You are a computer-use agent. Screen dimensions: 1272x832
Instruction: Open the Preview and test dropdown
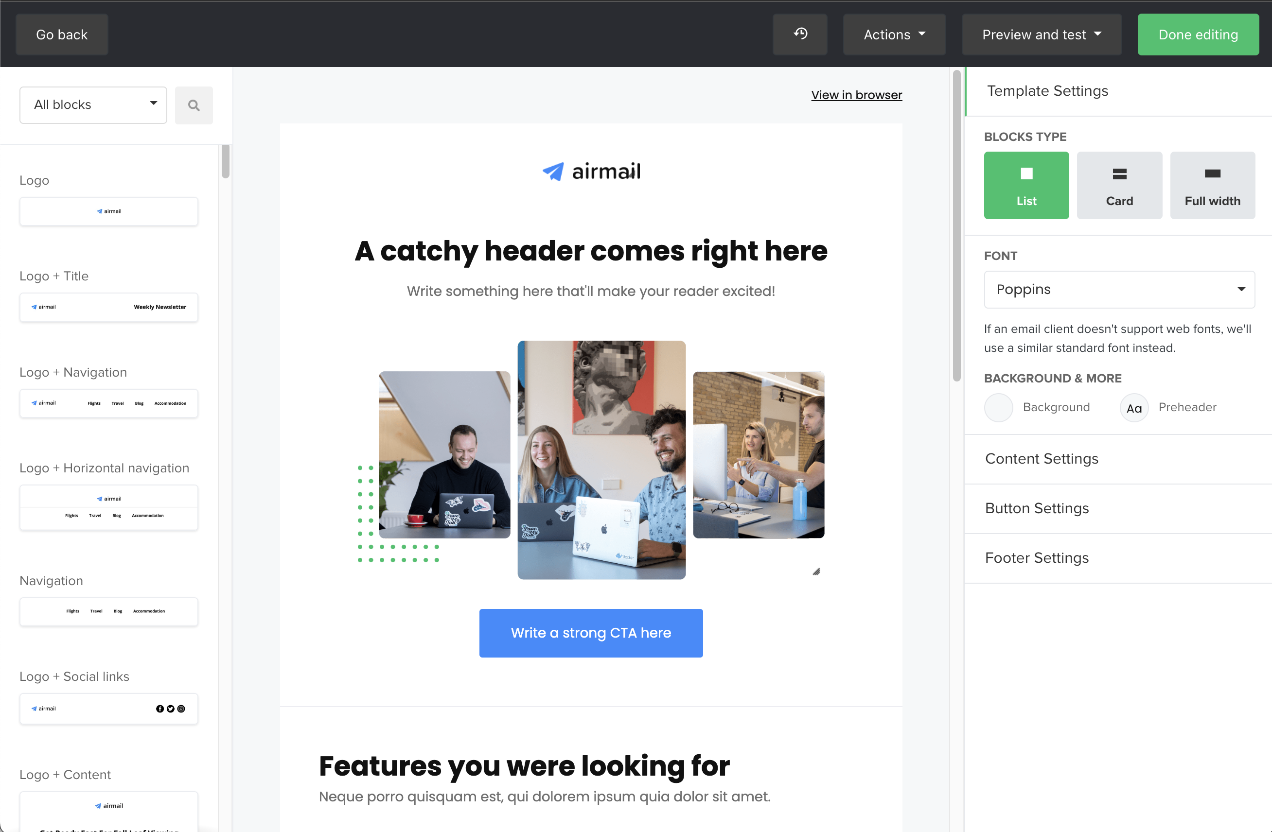coord(1042,34)
